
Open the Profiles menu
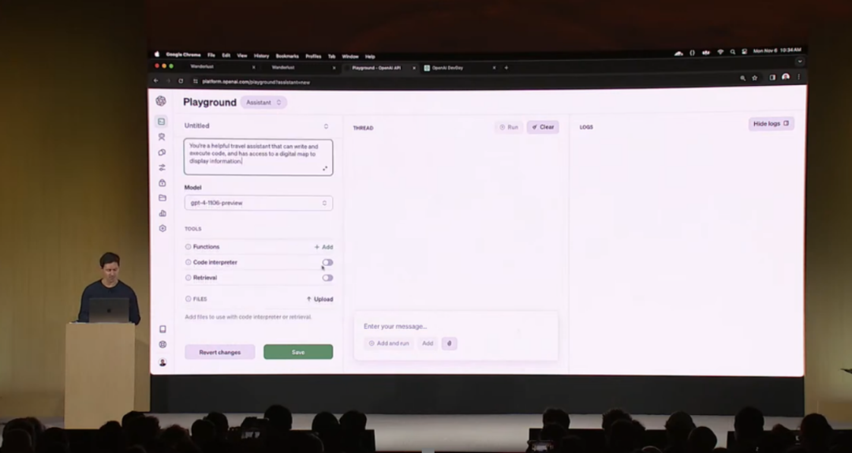click(313, 56)
